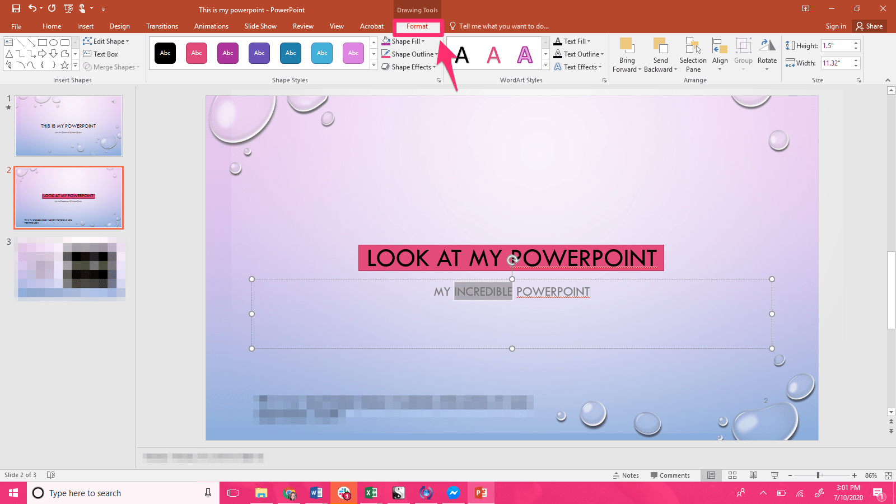Pick the star shape in shapes gallery
The image size is (896, 504).
64,65
